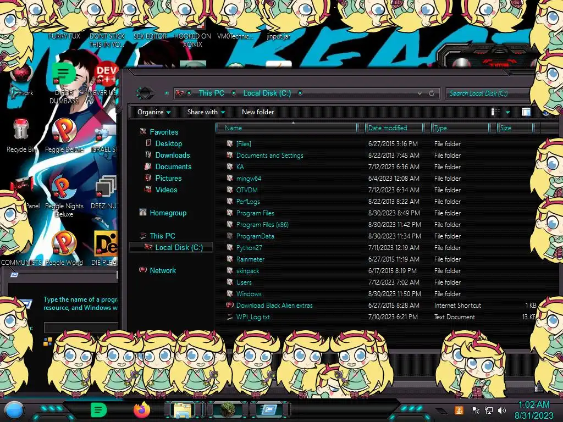Select Download Black Alien extras shortcut
This screenshot has width=563, height=422.
pos(274,306)
